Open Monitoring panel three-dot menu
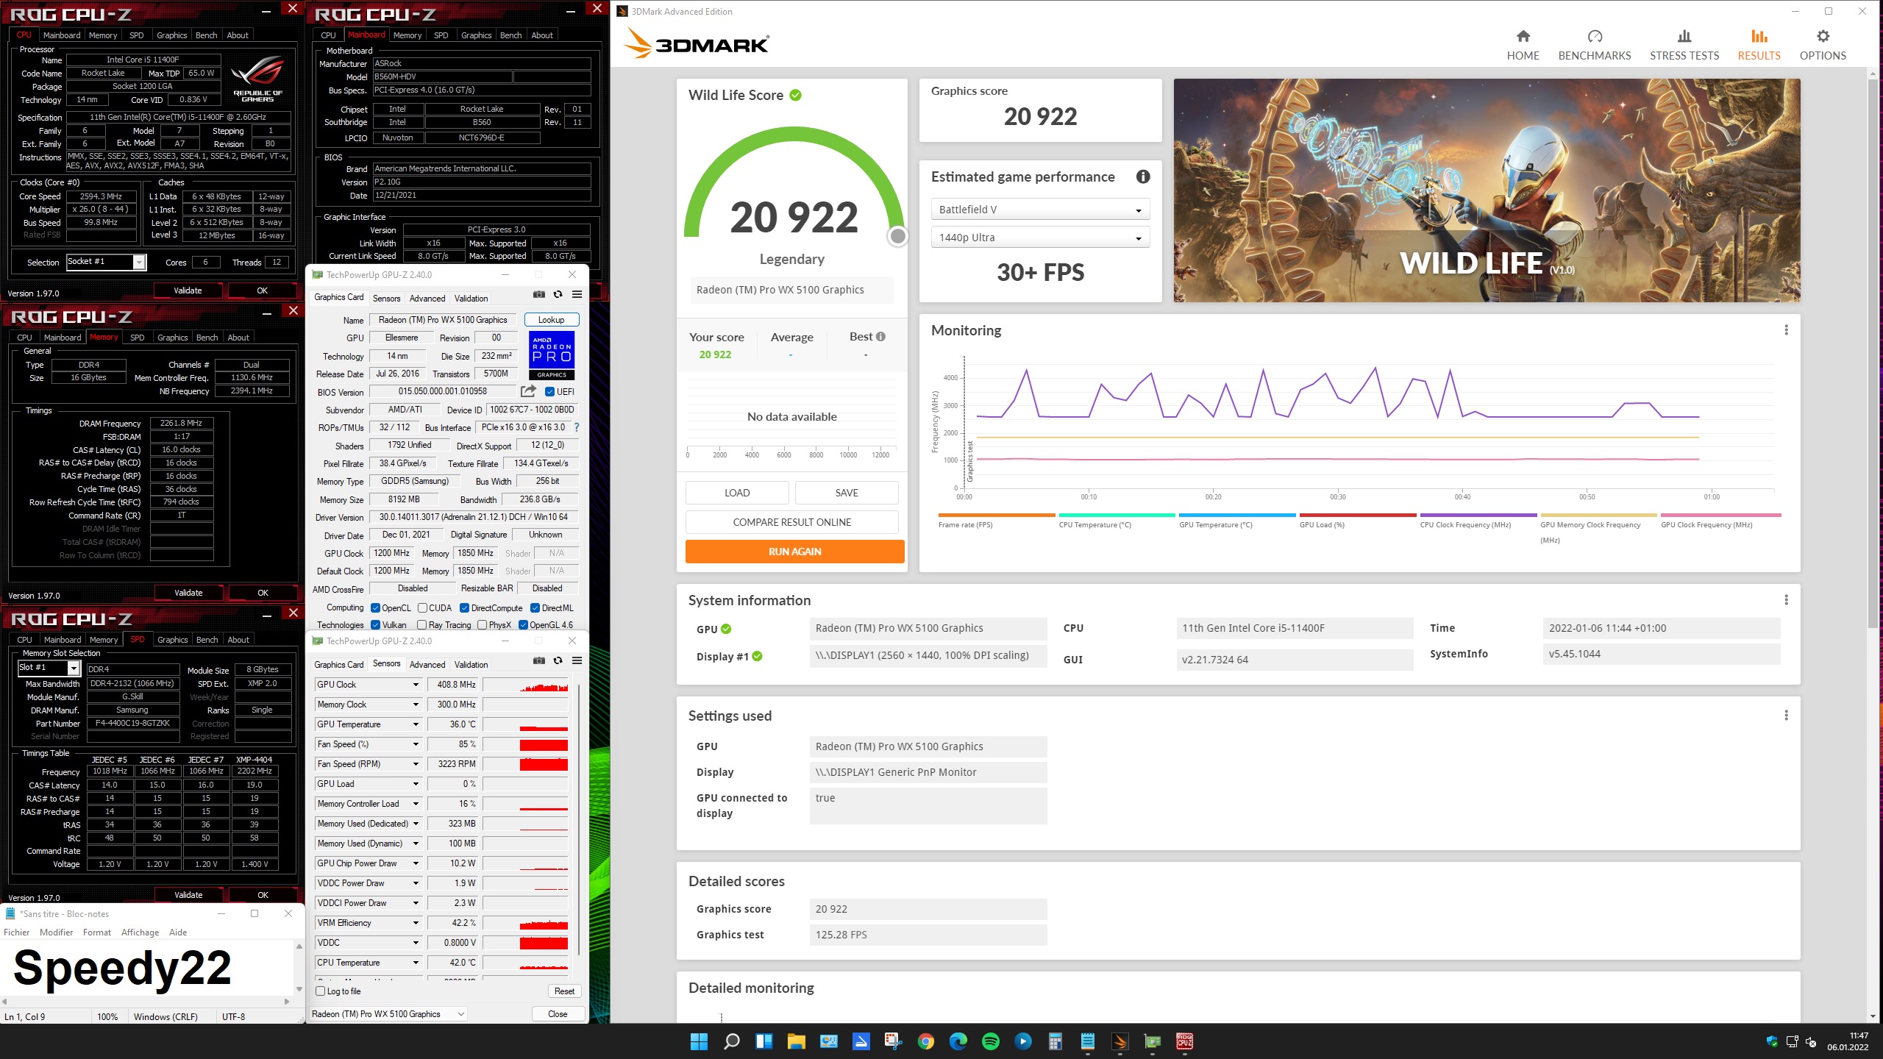 pos(1786,330)
